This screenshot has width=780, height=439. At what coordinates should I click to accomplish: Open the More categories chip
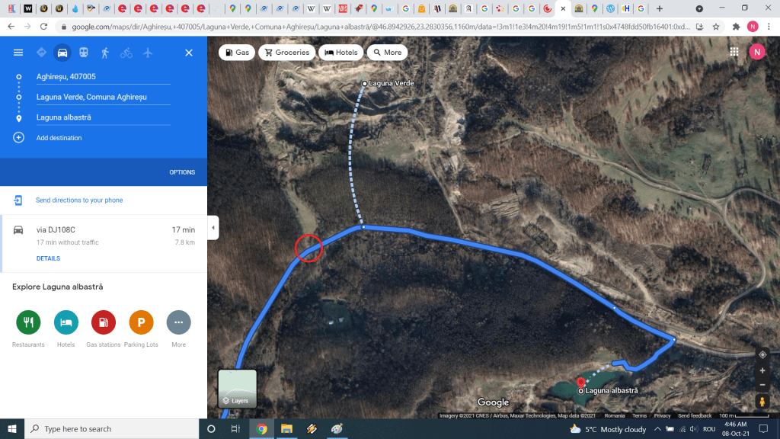(x=387, y=53)
